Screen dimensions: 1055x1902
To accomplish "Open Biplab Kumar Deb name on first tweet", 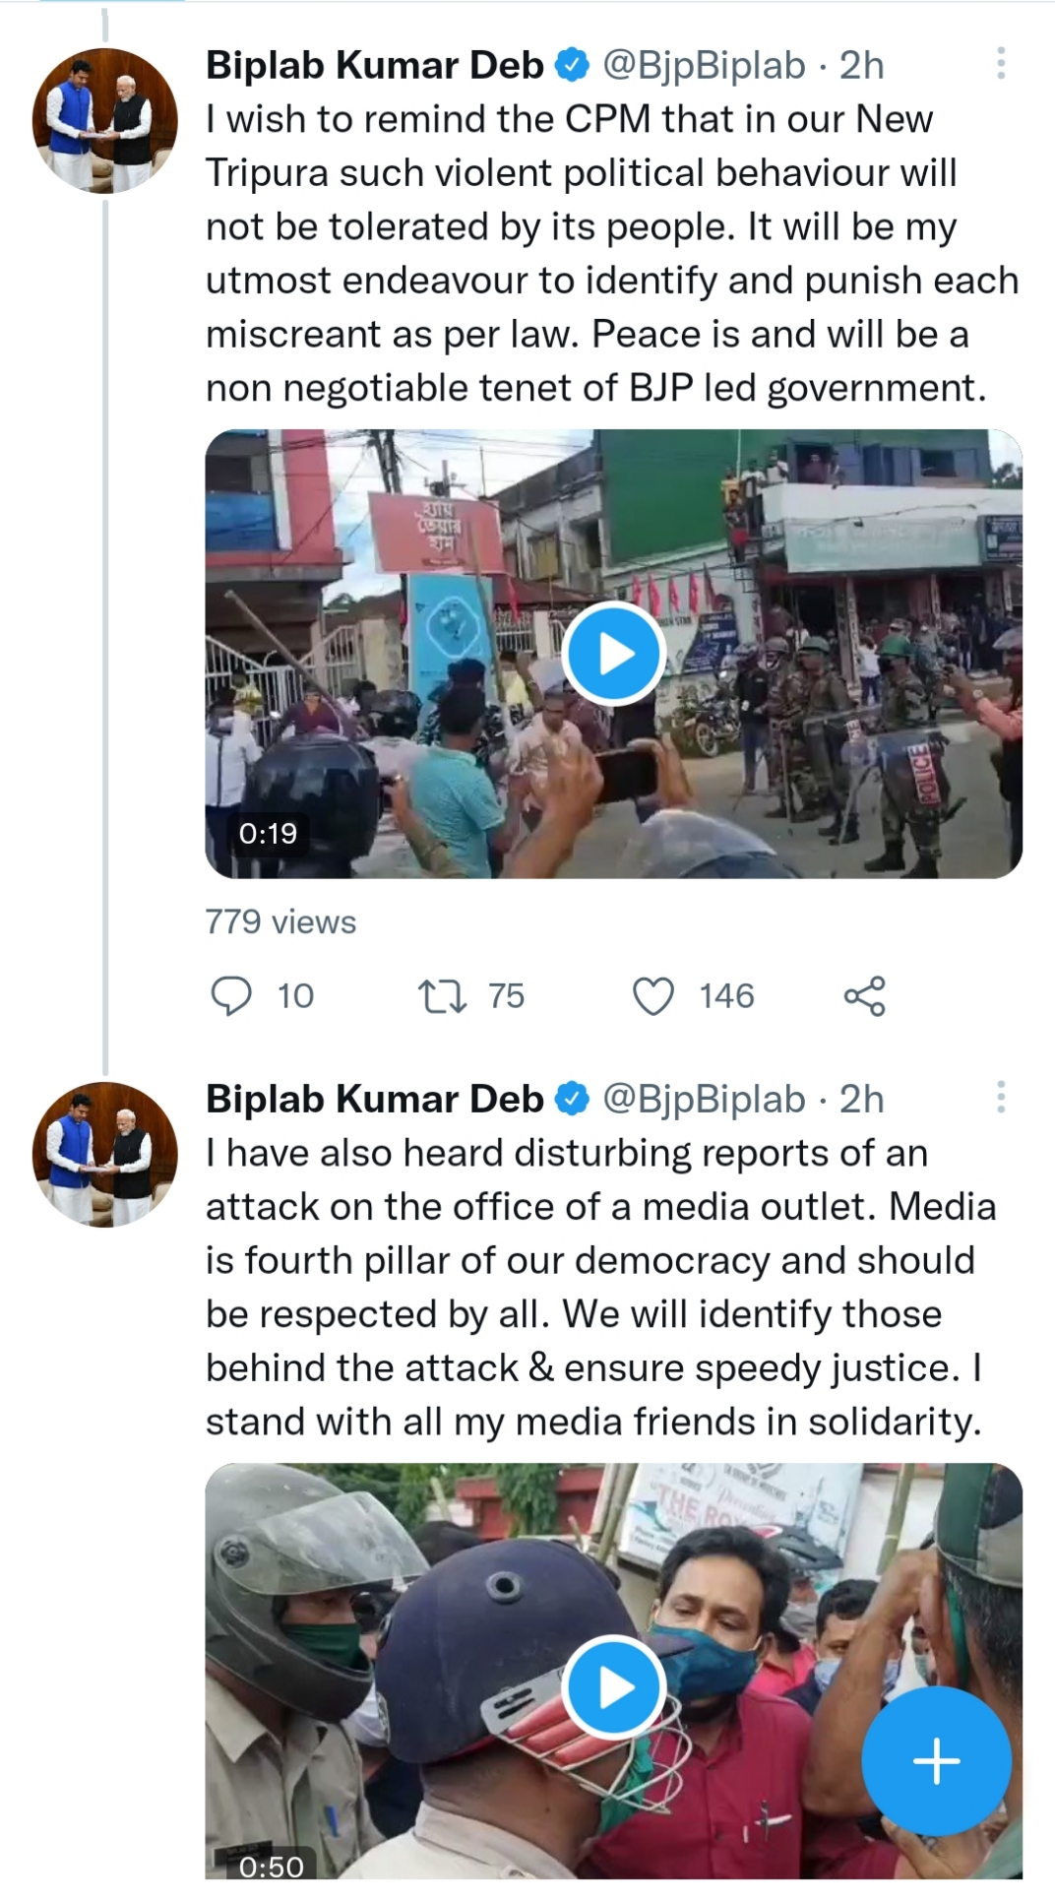I will tap(374, 66).
